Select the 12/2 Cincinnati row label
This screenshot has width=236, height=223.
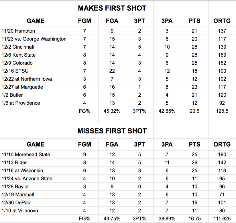pos(36,47)
